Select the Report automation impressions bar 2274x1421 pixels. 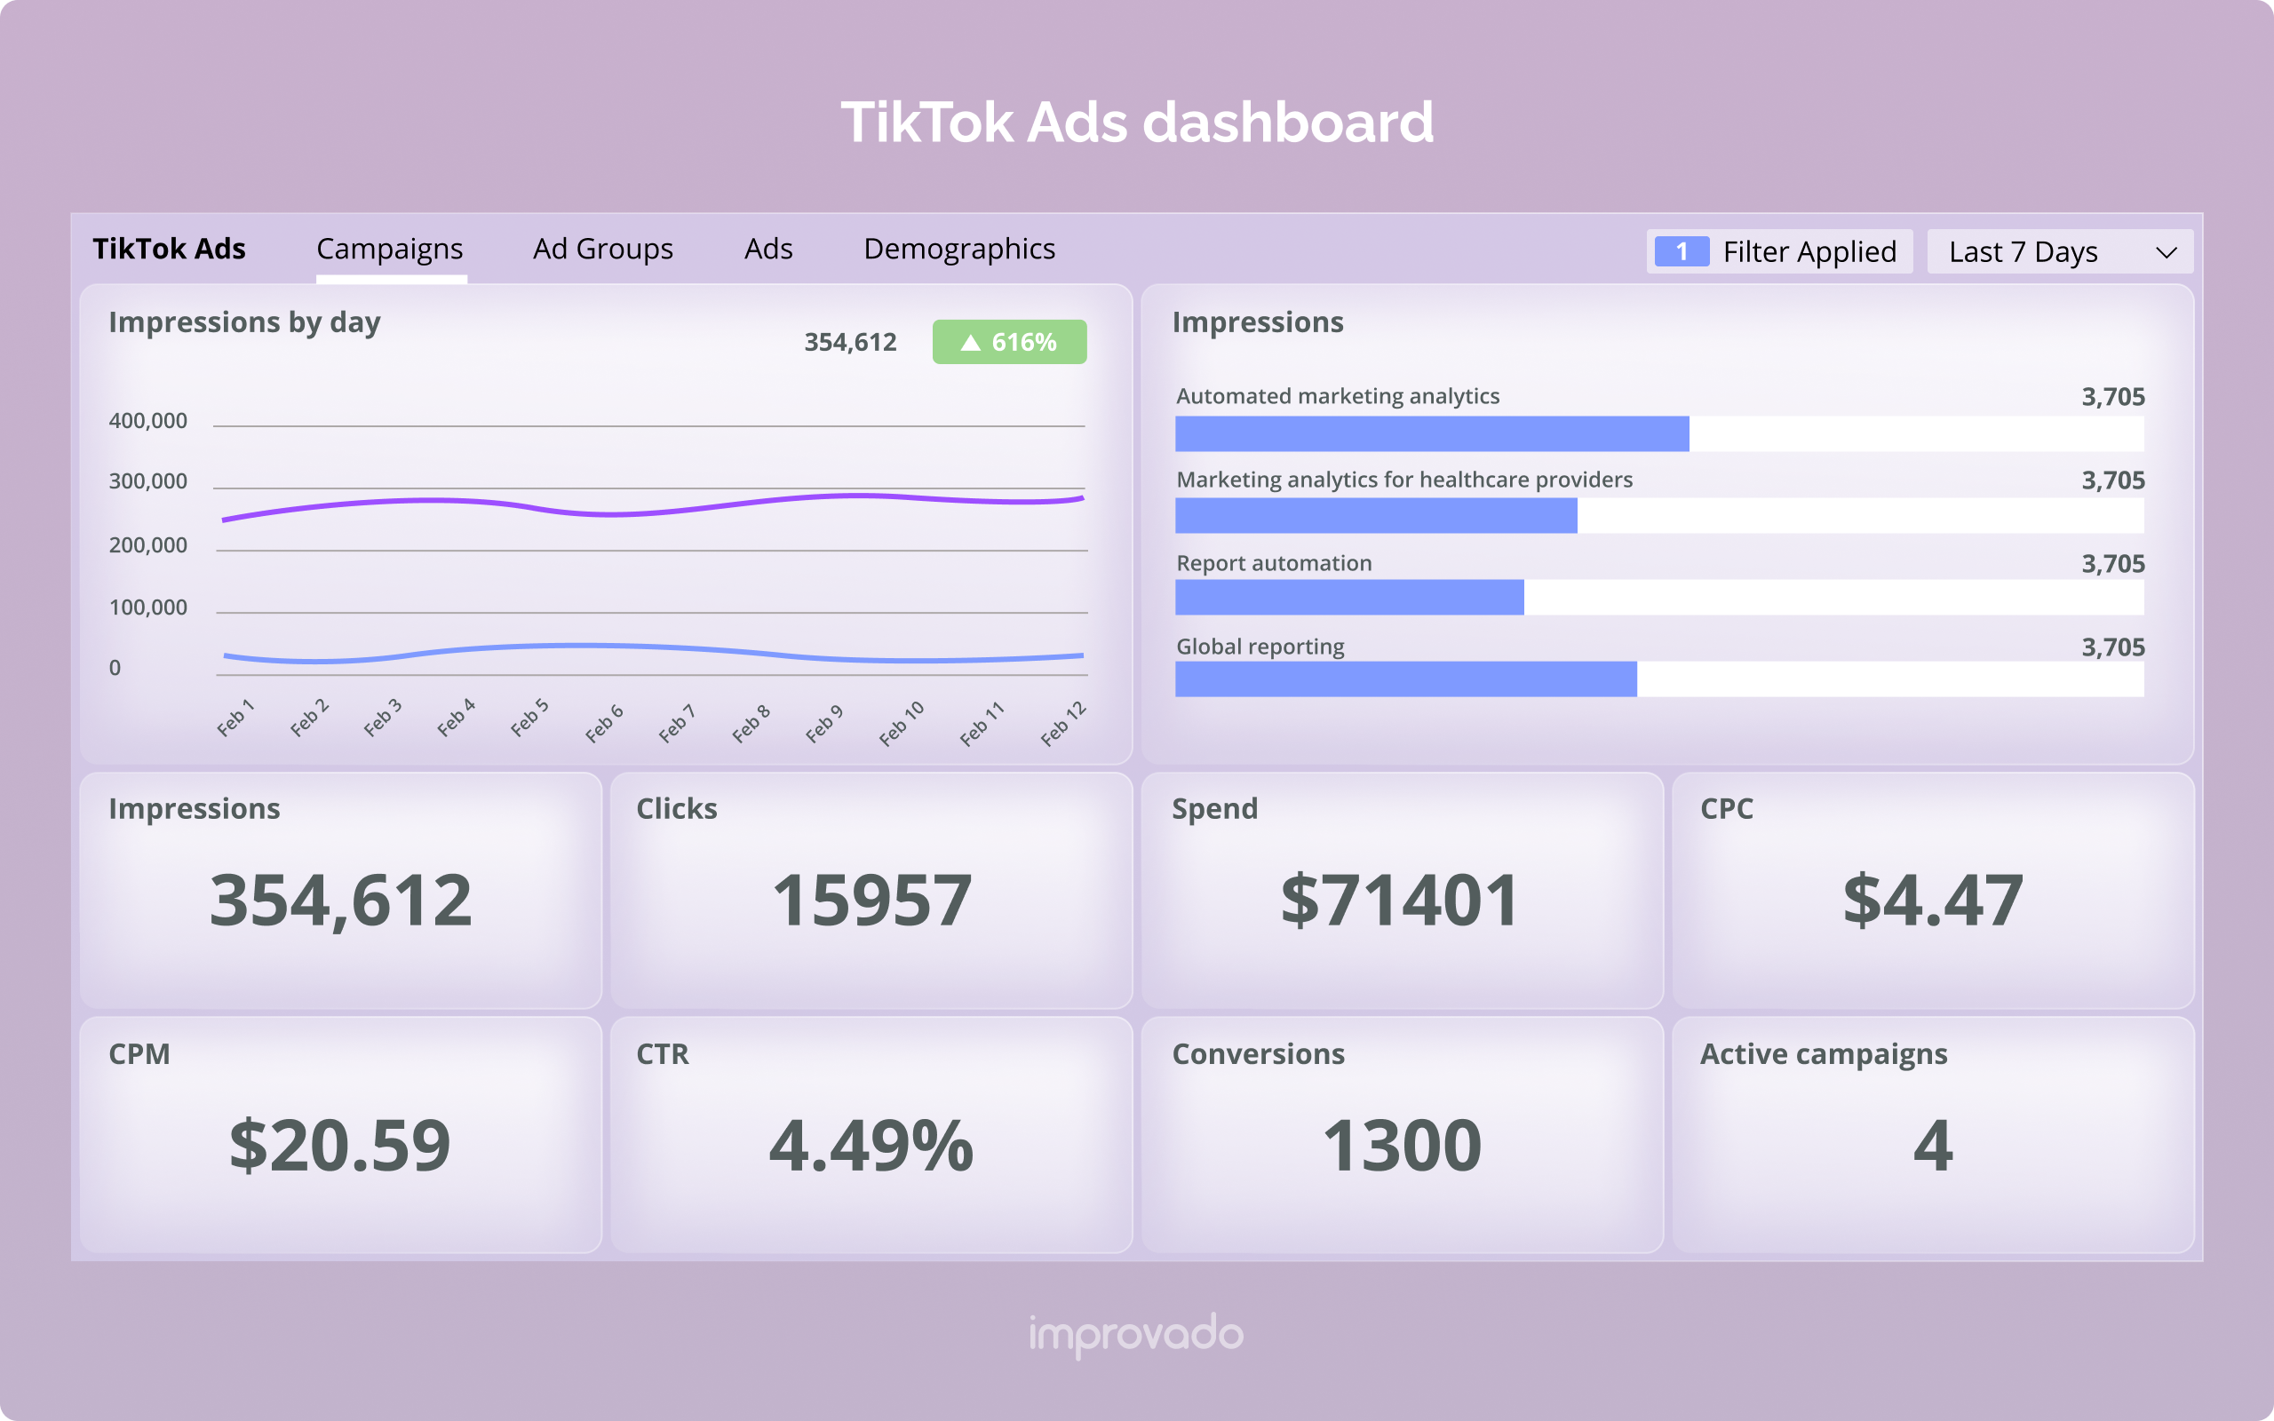[1348, 601]
